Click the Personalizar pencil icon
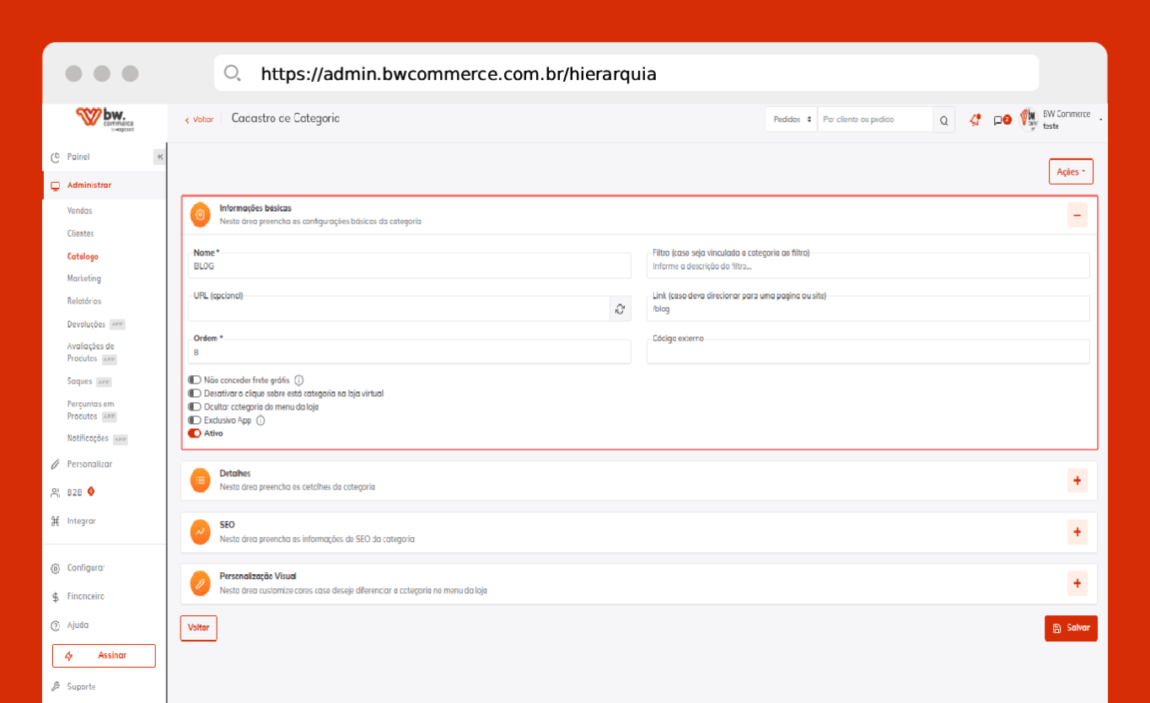 coord(56,464)
